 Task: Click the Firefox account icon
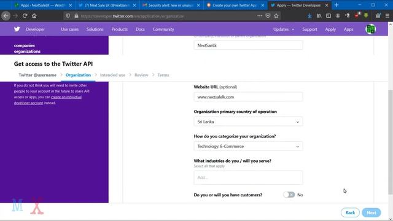[x=338, y=16]
